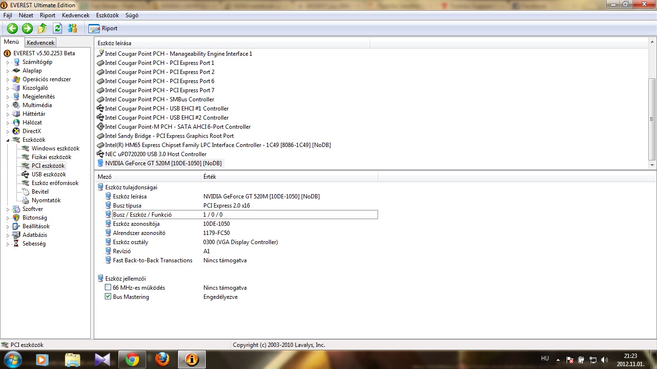This screenshot has width=657, height=369.
Task: Select Bevitel in the tree
Action: 40,192
